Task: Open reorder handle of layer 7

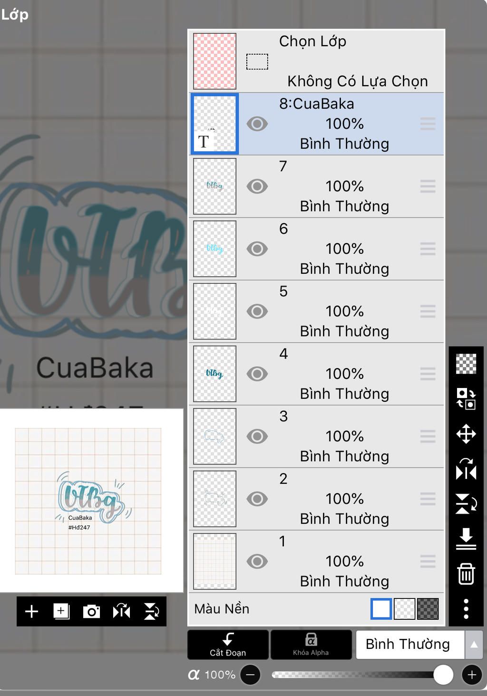Action: [x=428, y=186]
